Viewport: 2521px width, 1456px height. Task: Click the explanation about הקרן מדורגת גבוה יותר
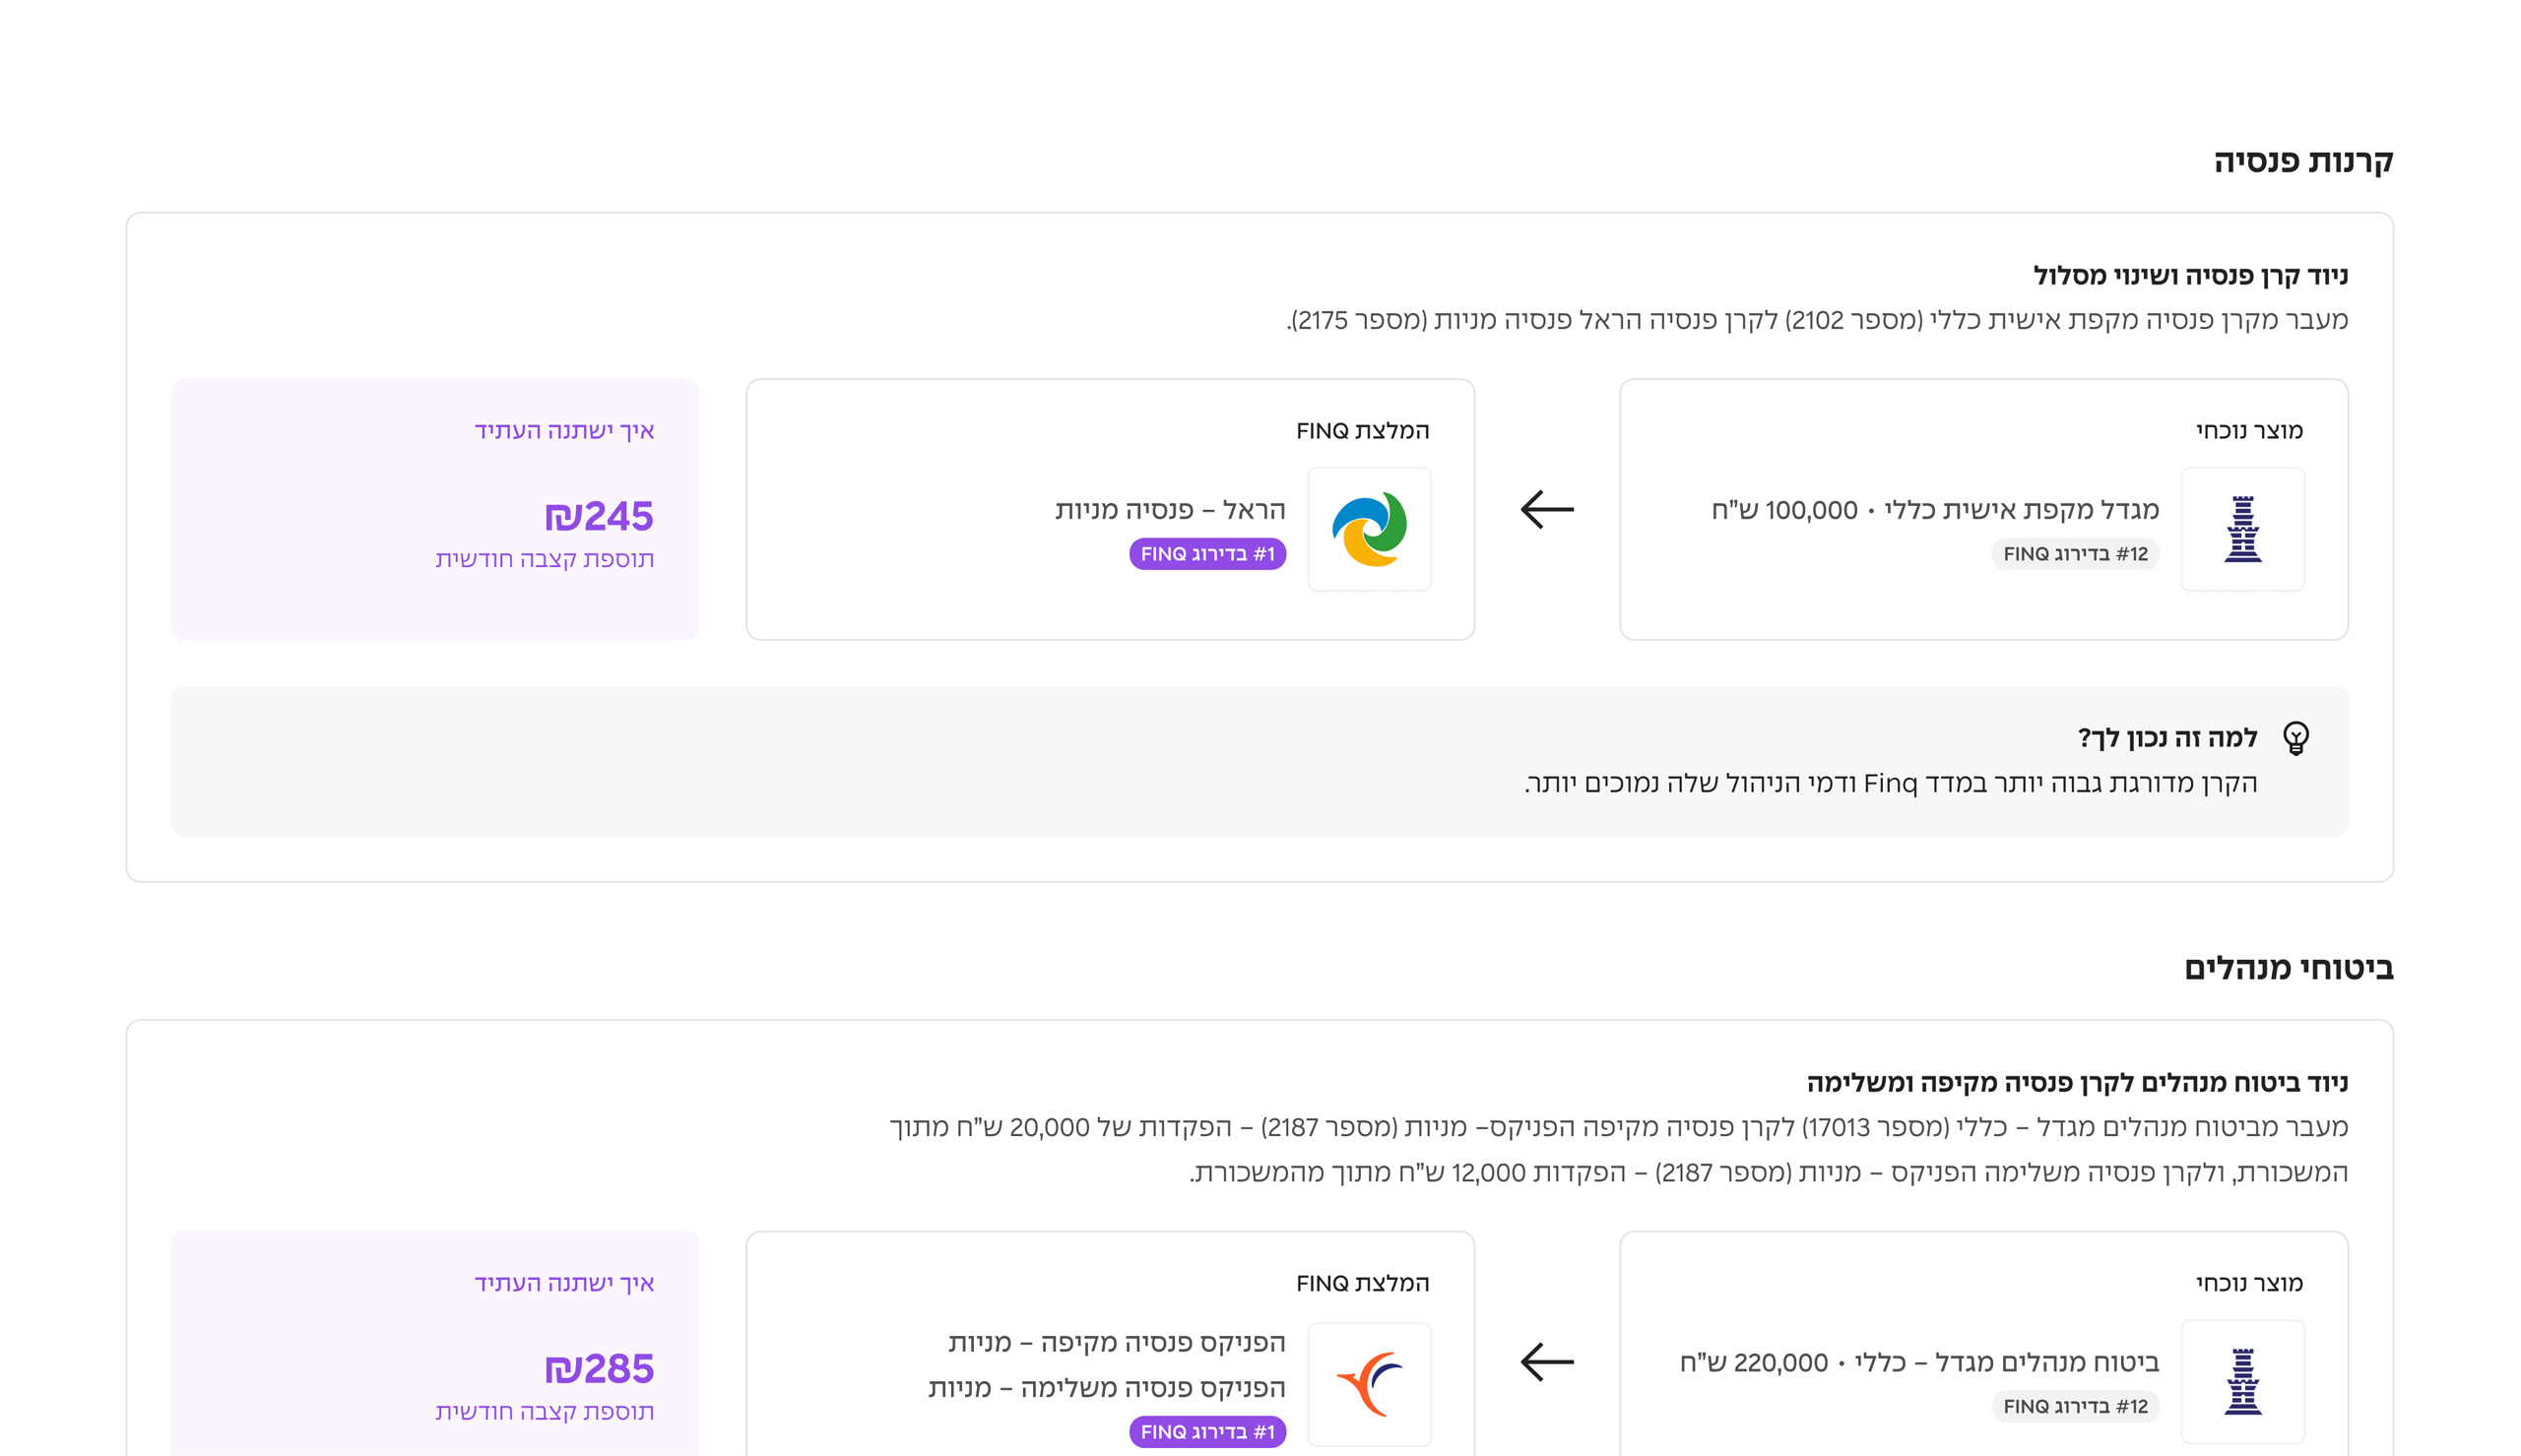(1890, 783)
